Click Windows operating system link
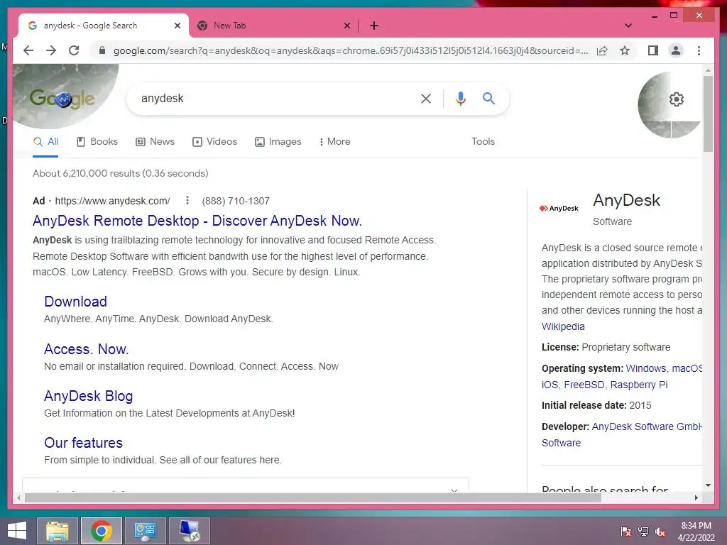The height and width of the screenshot is (545, 727). click(x=646, y=368)
